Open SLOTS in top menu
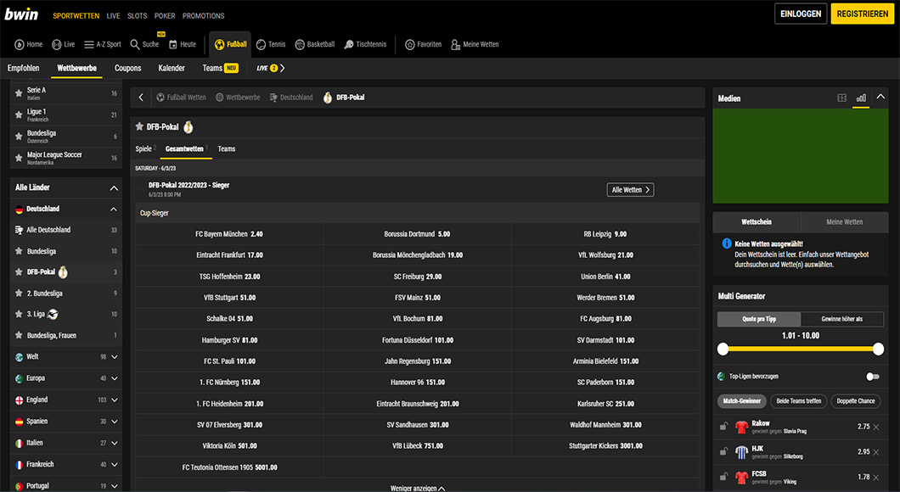 138,16
